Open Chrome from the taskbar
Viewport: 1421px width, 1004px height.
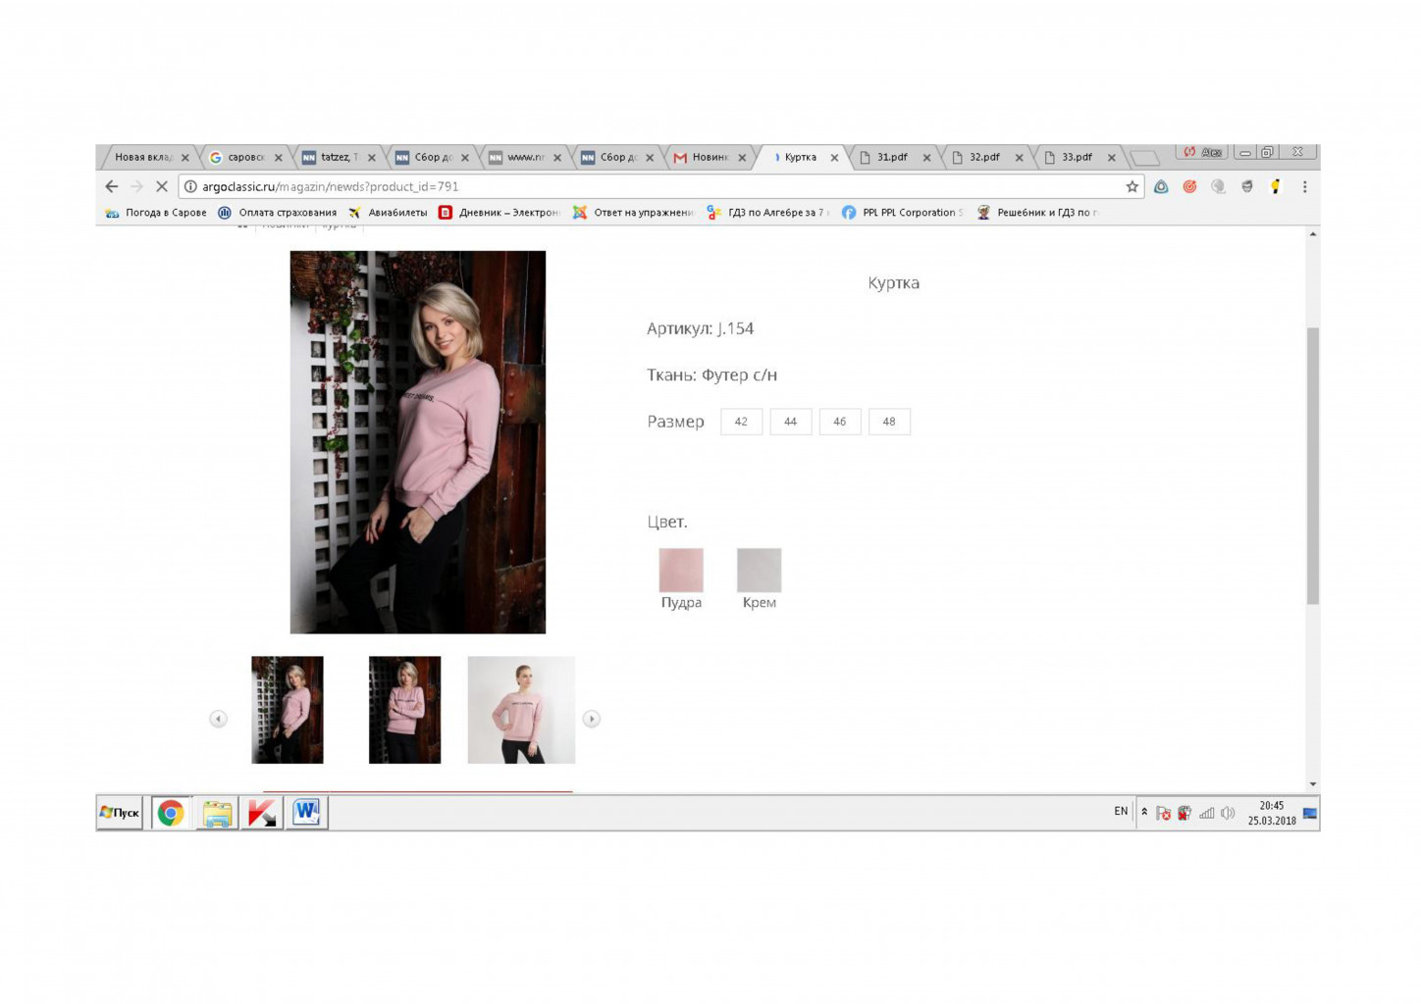click(x=171, y=813)
